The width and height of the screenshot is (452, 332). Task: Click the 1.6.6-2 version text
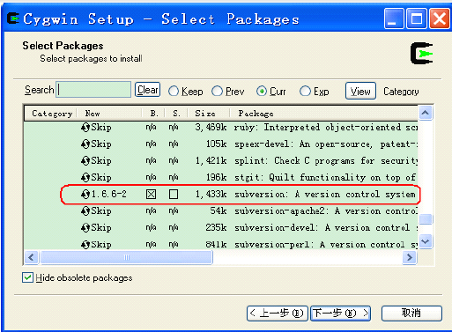[109, 194]
